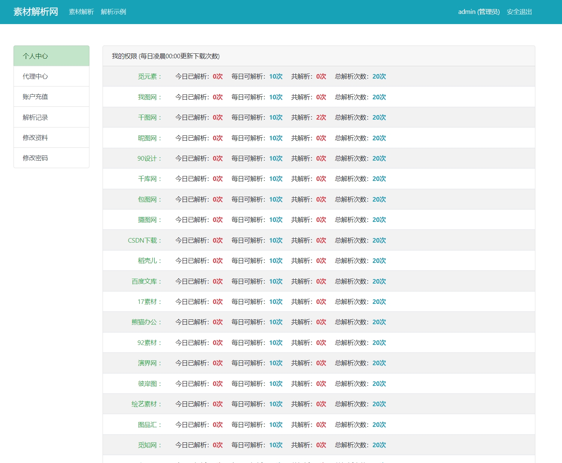
Task: Click the 觅元素 site label
Action: click(150, 76)
